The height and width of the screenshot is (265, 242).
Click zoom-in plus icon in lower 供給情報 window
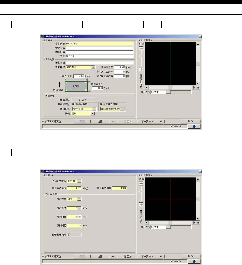click(141, 204)
